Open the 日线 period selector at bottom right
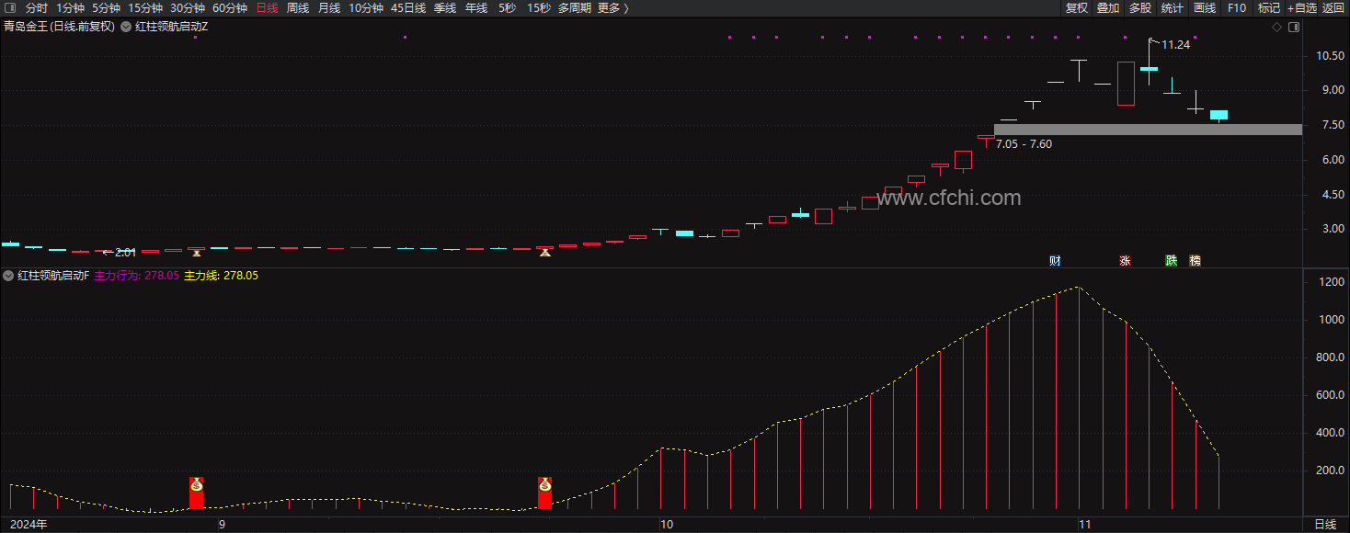1350x533 pixels. [x=1325, y=525]
